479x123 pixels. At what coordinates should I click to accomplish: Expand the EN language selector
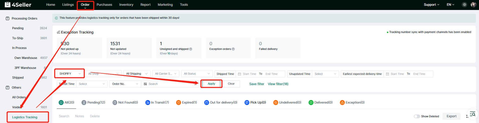(450, 5)
